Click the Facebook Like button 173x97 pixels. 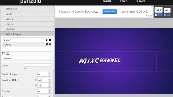(167, 15)
